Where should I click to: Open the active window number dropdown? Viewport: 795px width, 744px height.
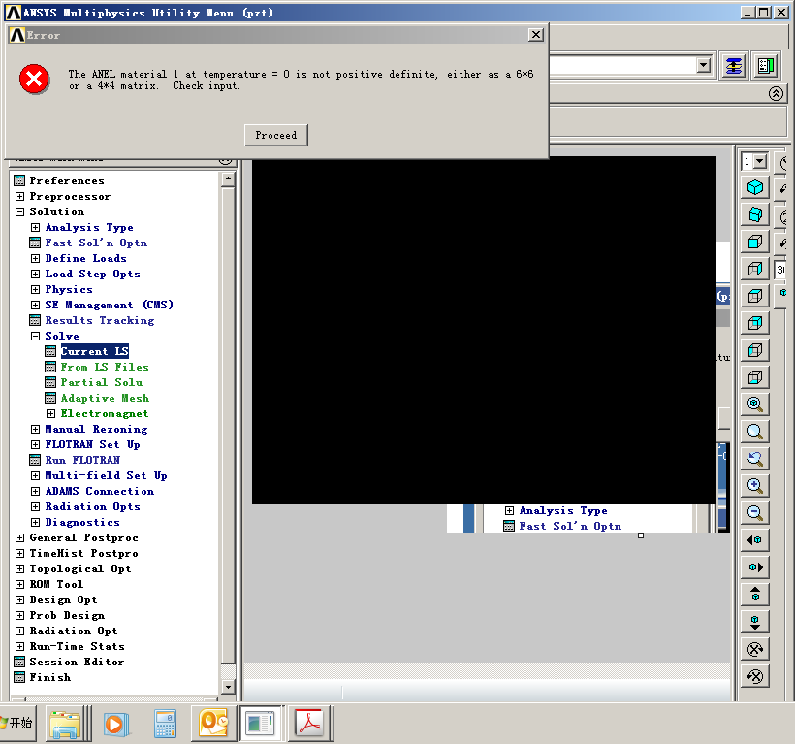pyautogui.click(x=759, y=161)
